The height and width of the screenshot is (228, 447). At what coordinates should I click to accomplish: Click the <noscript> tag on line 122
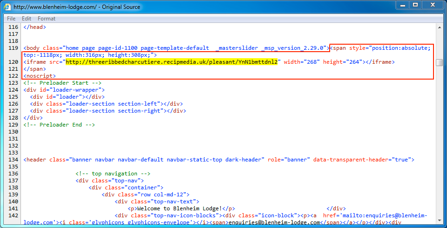[x=40, y=76]
